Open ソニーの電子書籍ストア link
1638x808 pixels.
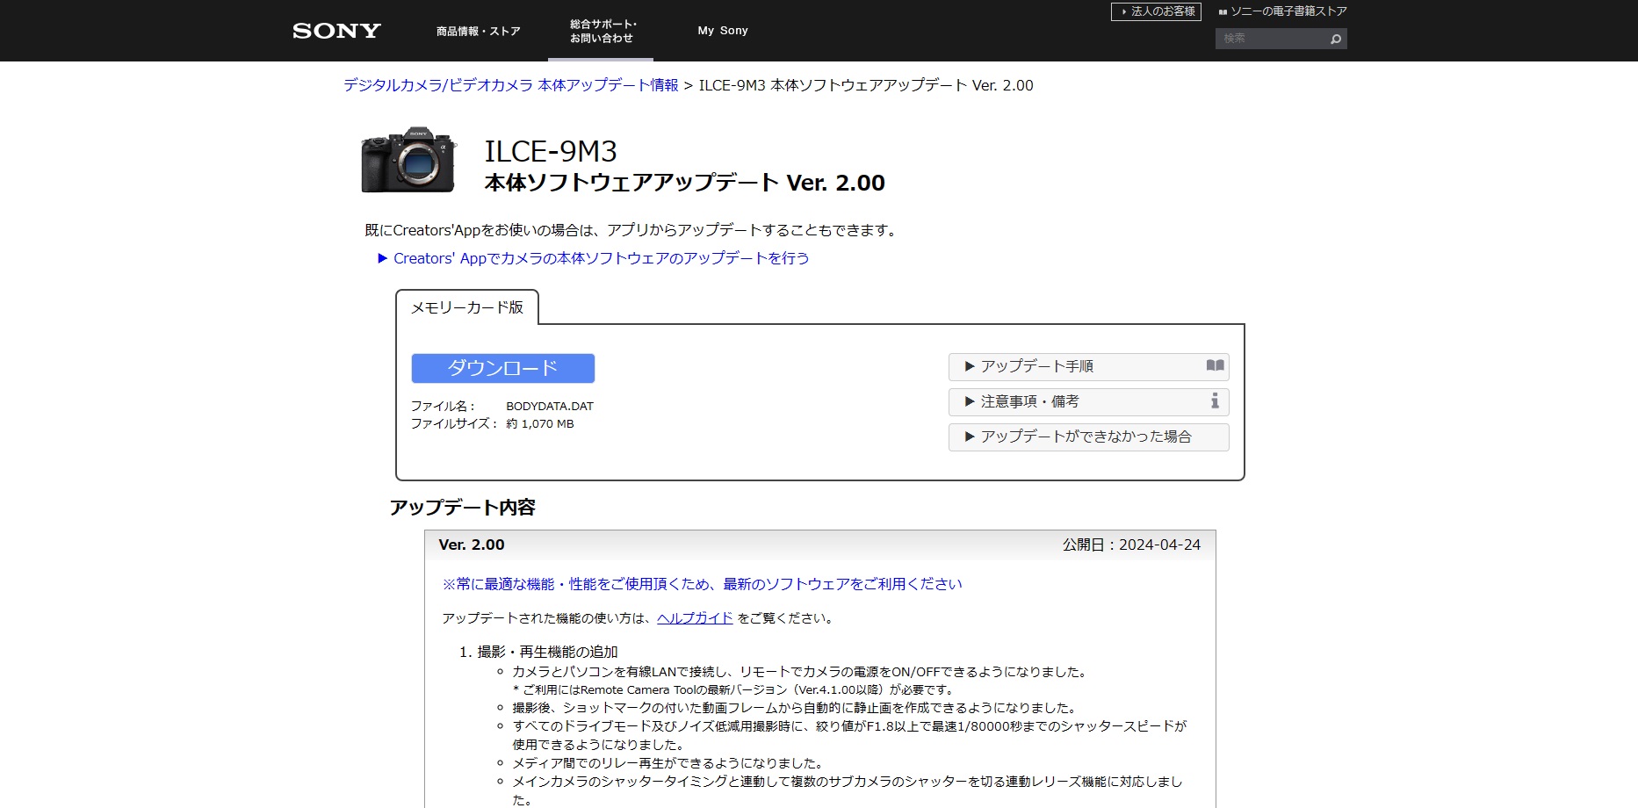click(1282, 11)
